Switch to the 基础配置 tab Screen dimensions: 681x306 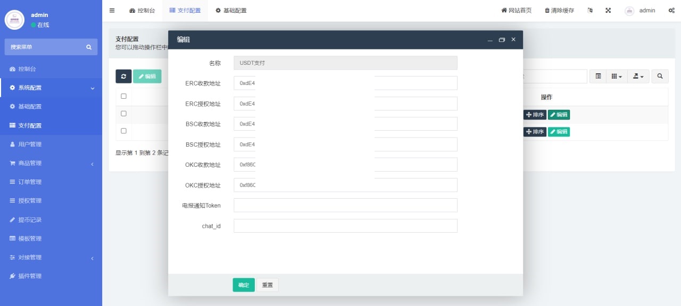(x=231, y=10)
